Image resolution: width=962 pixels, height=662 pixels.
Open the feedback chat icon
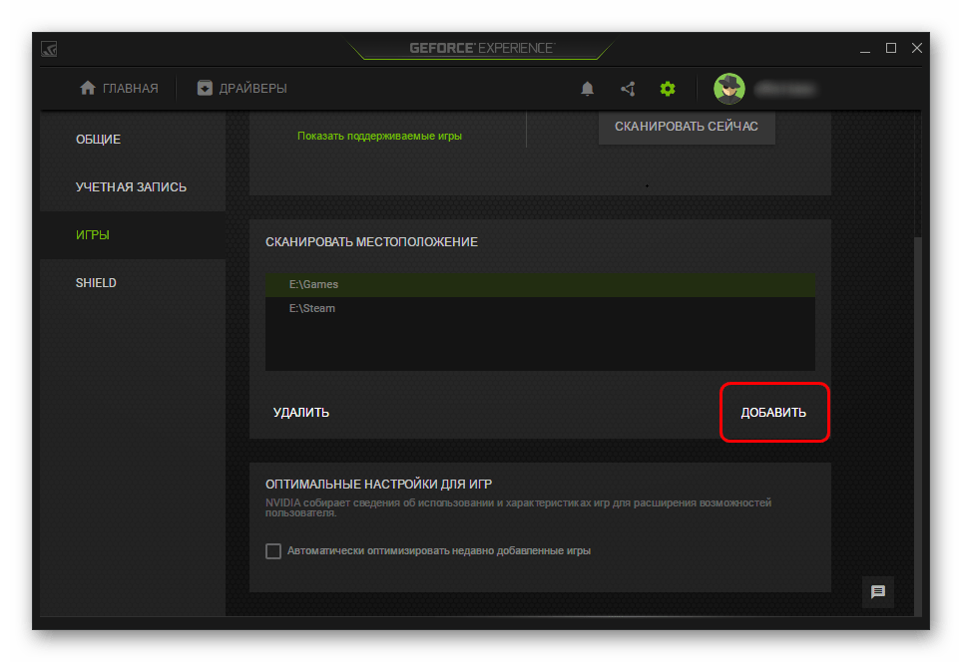click(x=878, y=591)
